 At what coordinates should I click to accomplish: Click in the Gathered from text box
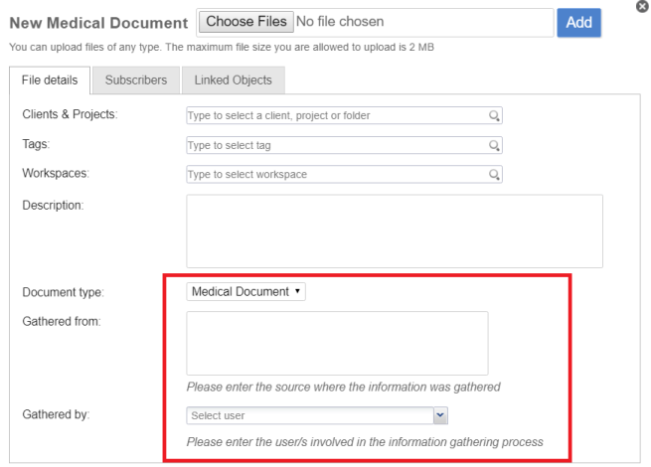point(337,343)
